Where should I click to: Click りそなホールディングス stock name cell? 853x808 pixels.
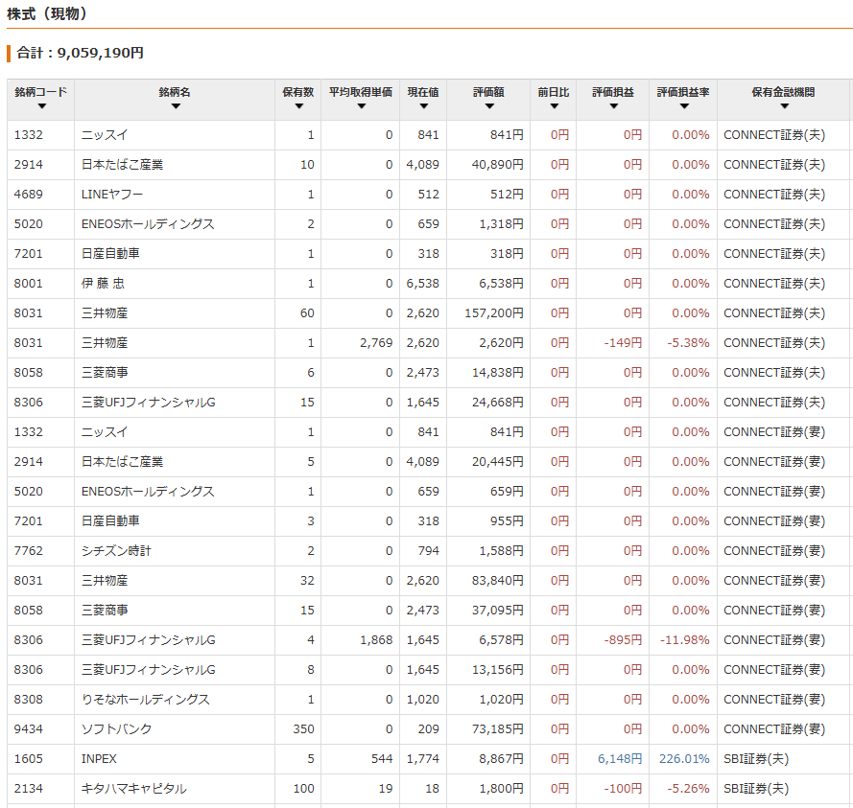175,700
